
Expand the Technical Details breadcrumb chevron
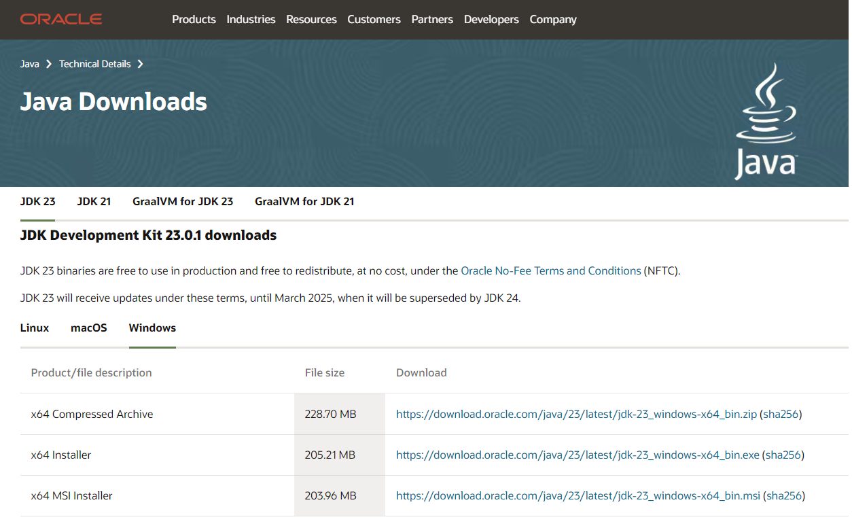[141, 64]
